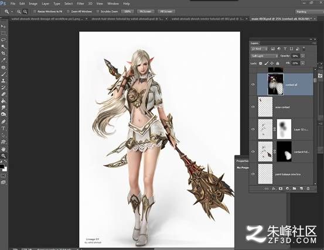
Task: Open the File menu
Action: coord(13,4)
